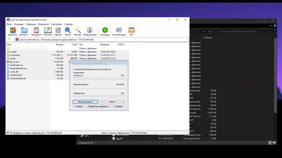Open Explorer address history dropdown arrow

[204, 32]
